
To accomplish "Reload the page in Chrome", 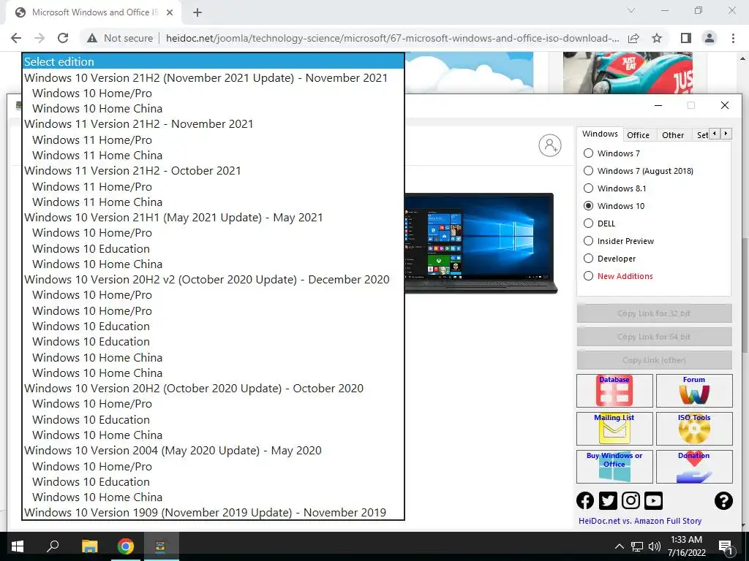I will point(63,38).
